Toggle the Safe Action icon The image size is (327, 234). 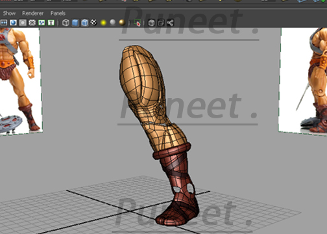42,23
